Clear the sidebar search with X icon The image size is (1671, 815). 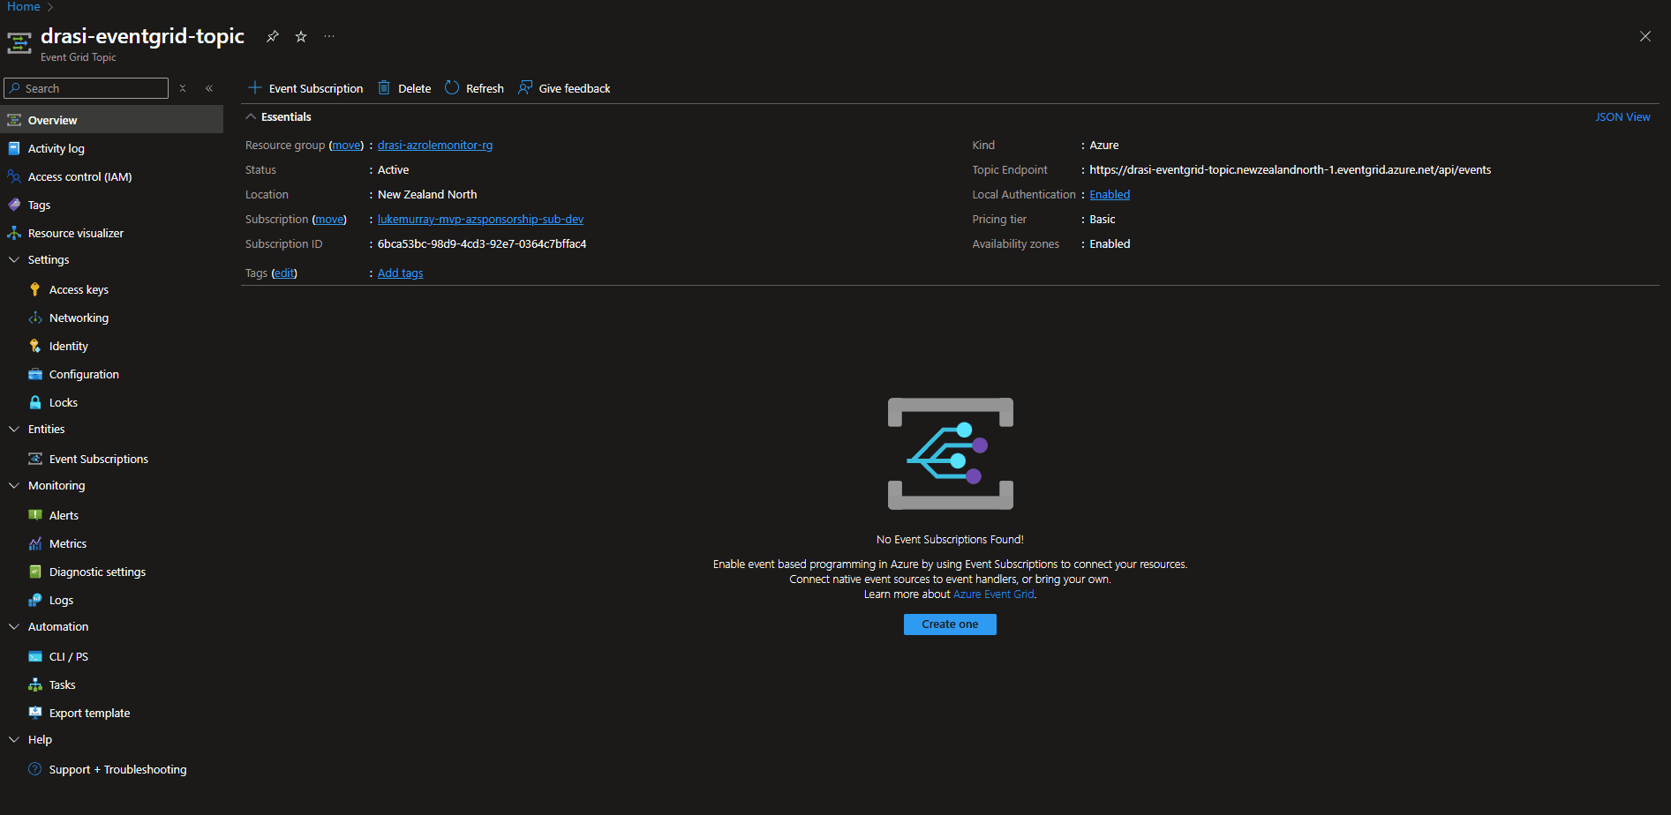[x=183, y=88]
